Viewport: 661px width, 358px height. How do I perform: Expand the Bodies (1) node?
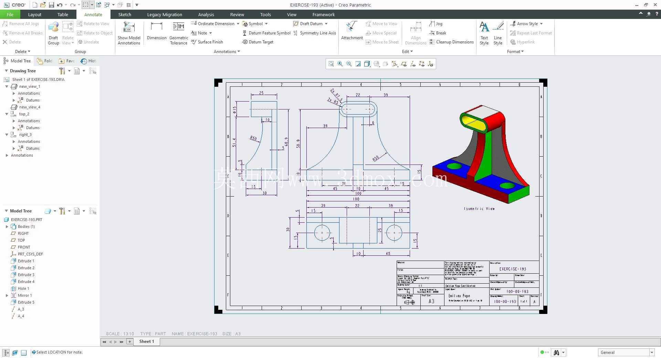click(x=7, y=227)
